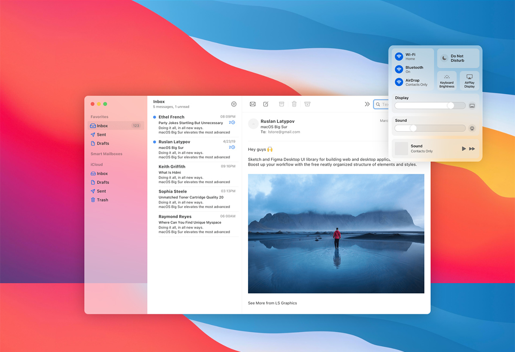Play media with the Control Center play button
The height and width of the screenshot is (352, 515).
tap(464, 149)
